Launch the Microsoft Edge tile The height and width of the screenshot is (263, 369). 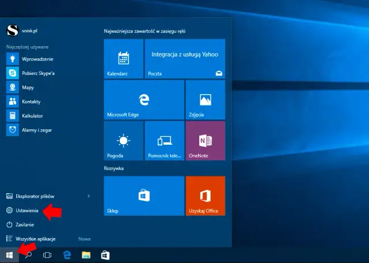pyautogui.click(x=144, y=100)
